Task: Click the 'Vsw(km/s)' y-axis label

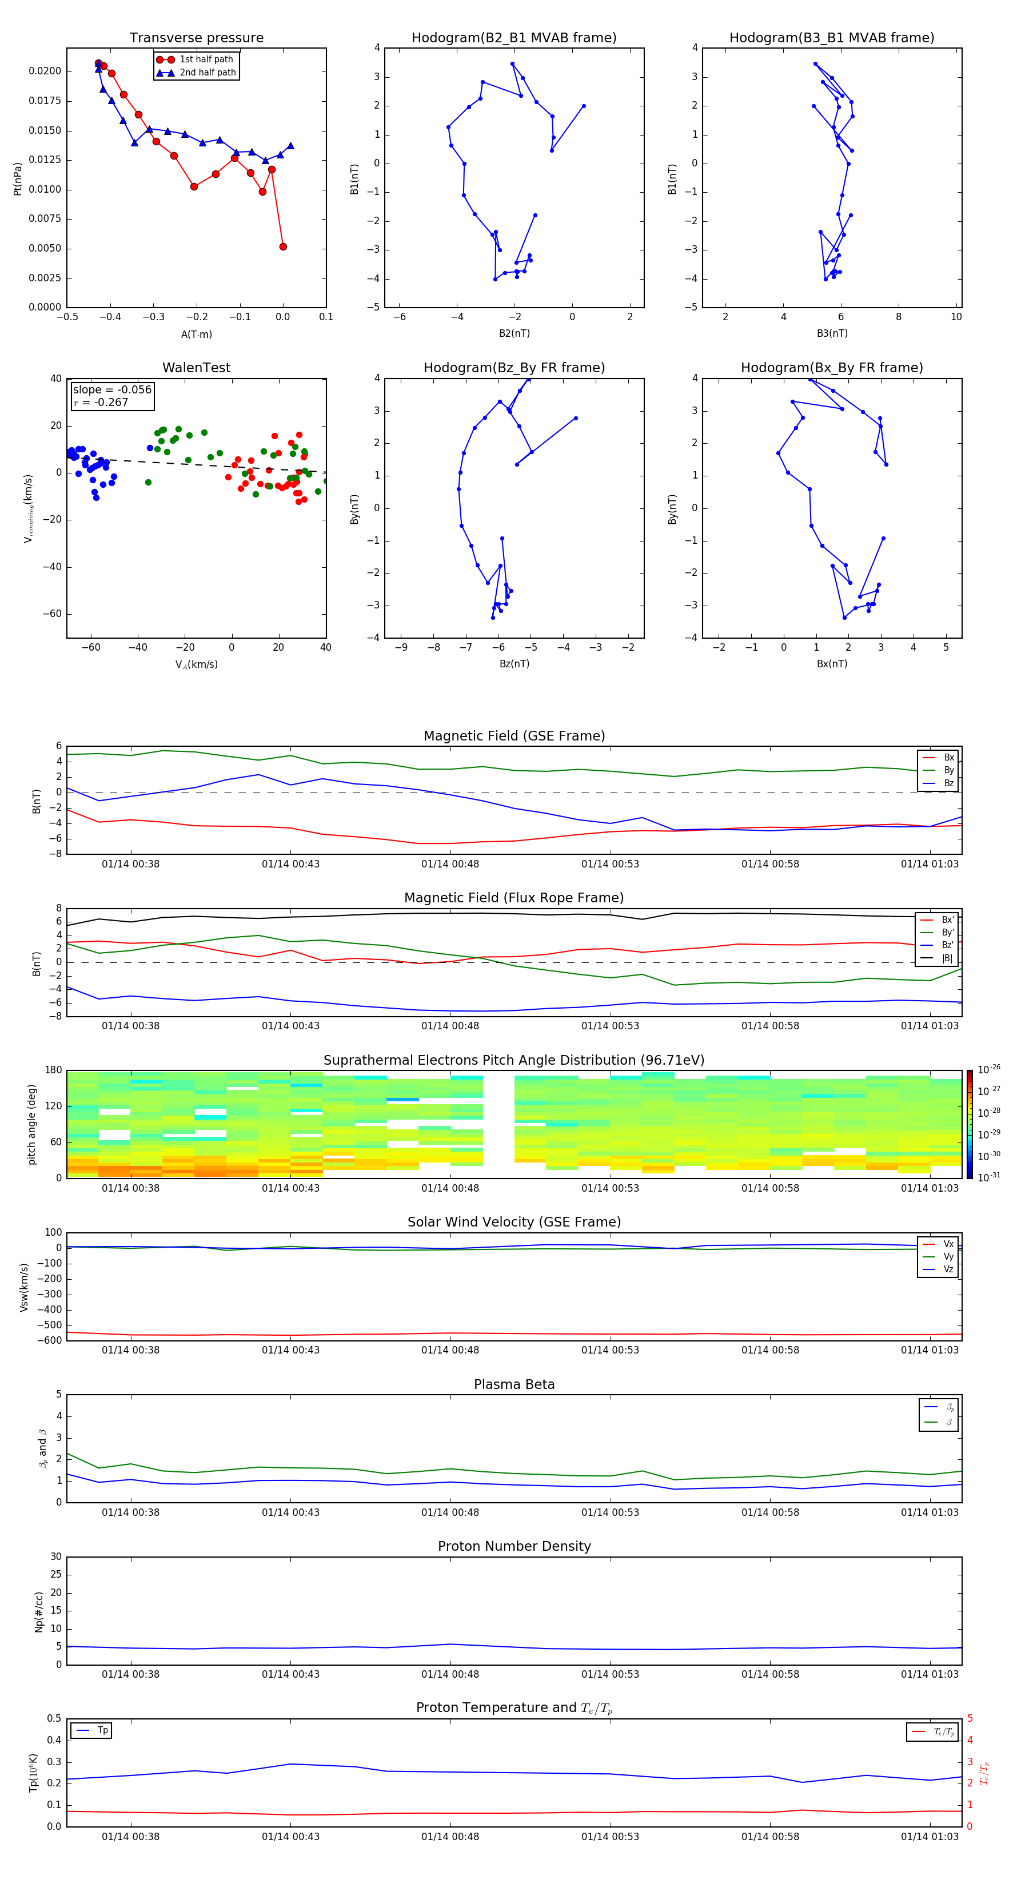Action: click(24, 1287)
